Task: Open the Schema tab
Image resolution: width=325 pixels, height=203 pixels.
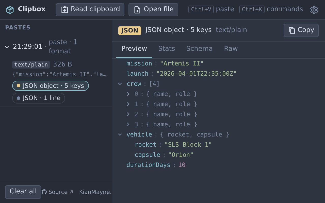Action: coord(199,49)
